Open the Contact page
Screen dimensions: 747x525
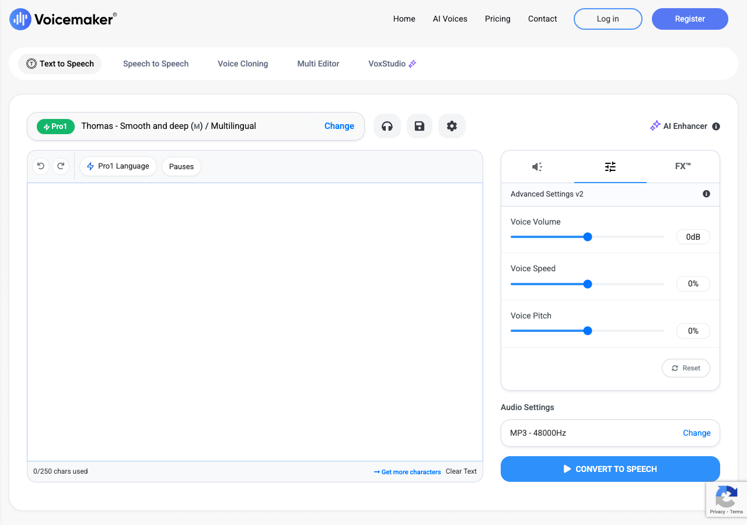coord(543,19)
